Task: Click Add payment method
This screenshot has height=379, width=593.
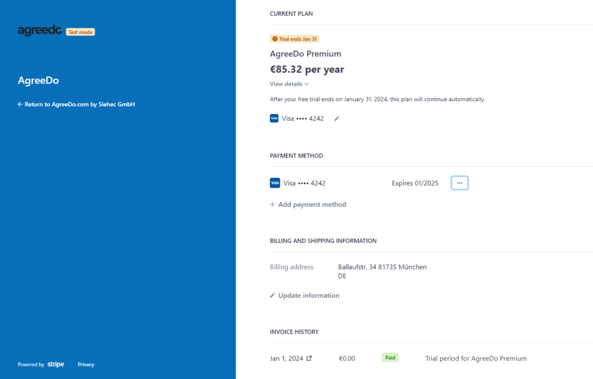Action: coord(308,204)
